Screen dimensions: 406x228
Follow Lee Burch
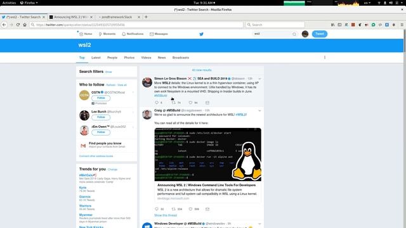coord(101,117)
